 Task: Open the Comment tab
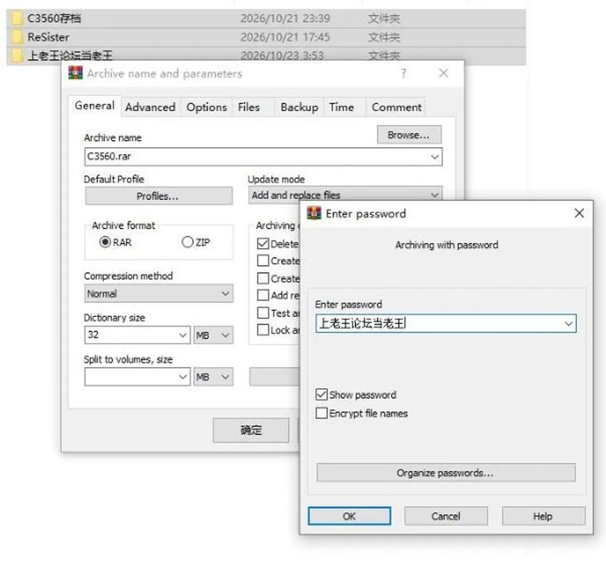click(396, 107)
